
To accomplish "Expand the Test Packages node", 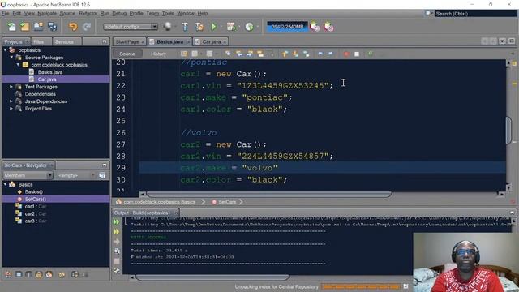I will click(11, 87).
